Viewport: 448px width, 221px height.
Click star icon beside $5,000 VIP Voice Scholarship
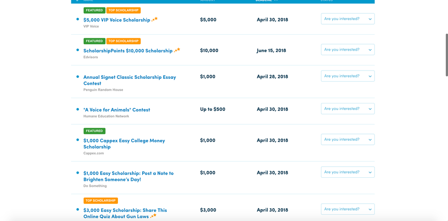click(x=155, y=19)
